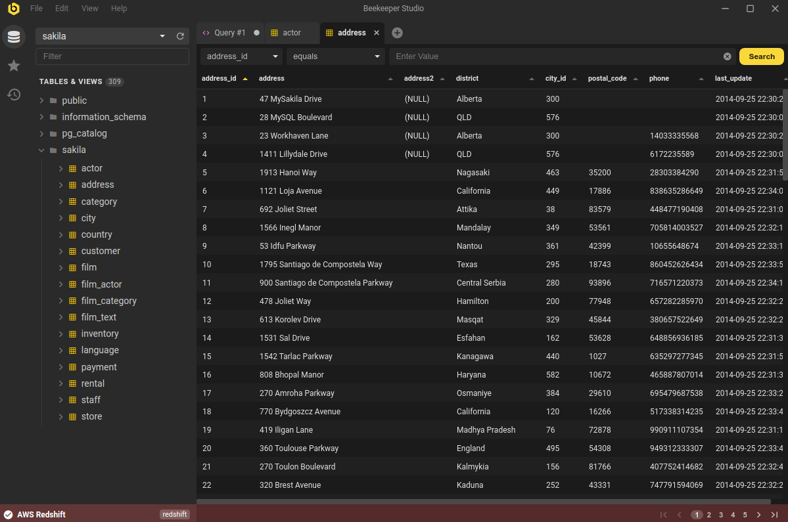Click the pg_catalog folder icon
Image resolution: width=788 pixels, height=522 pixels.
click(53, 133)
